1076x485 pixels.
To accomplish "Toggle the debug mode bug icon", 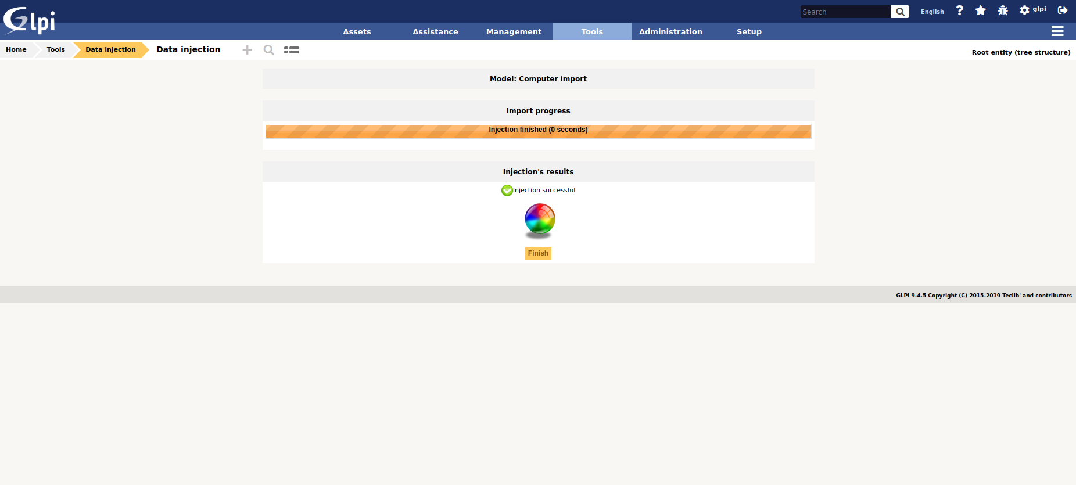I will tap(1003, 10).
